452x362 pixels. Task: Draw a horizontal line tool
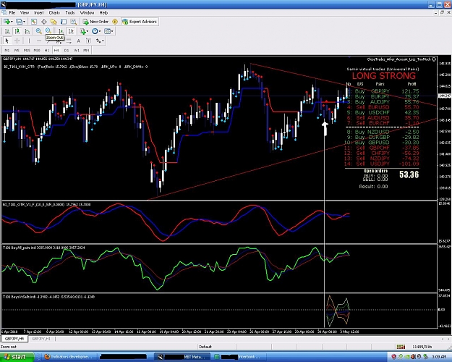coord(39,41)
